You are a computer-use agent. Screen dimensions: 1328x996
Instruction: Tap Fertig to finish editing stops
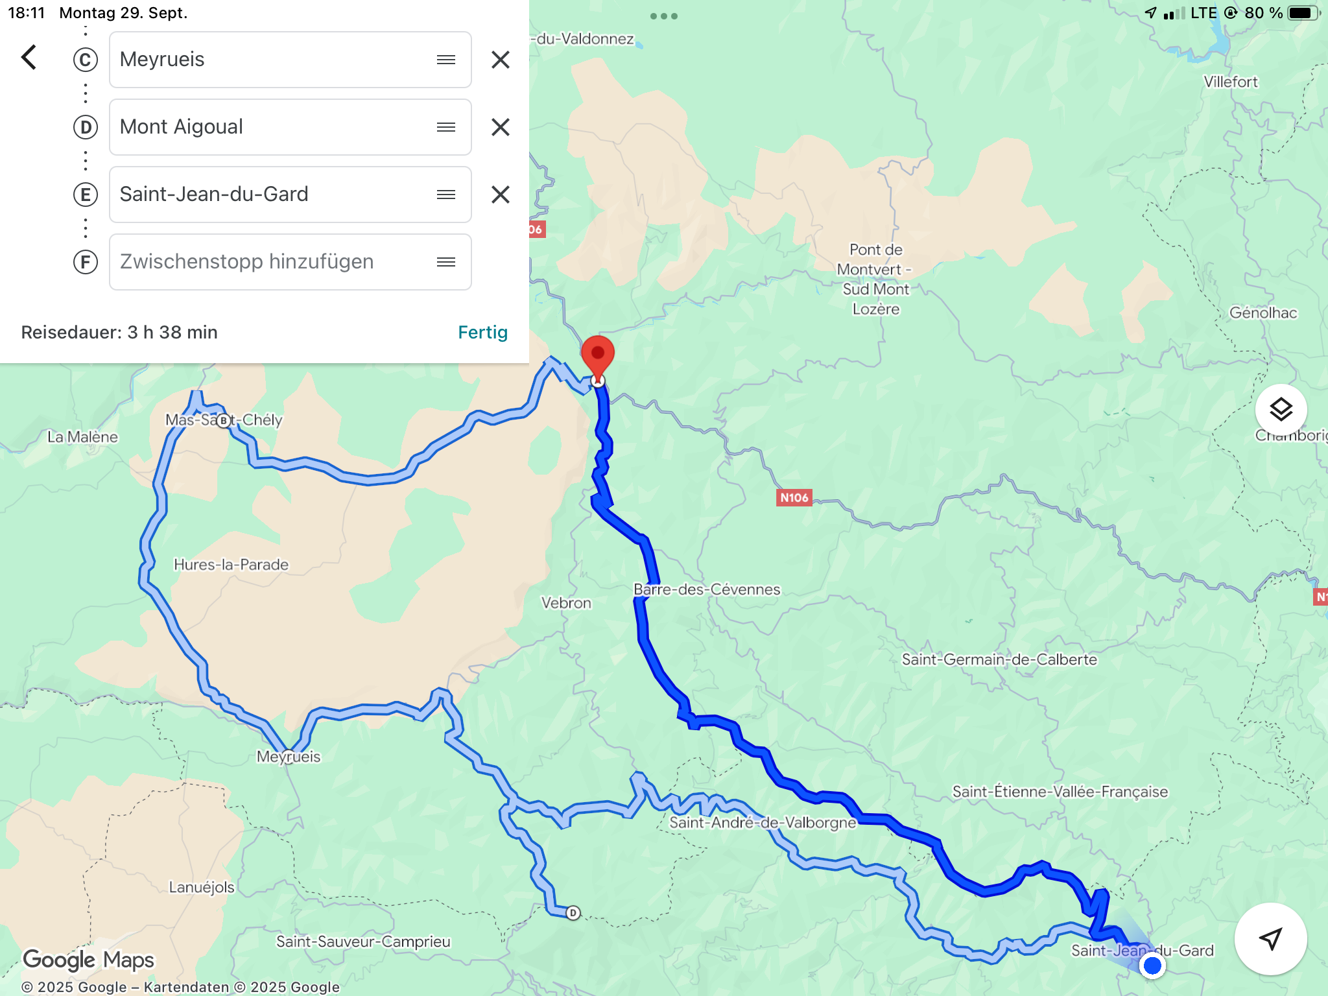tap(482, 332)
